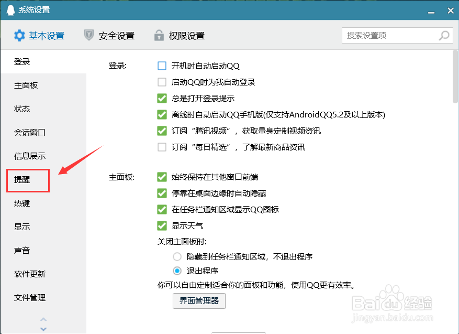Open 状态 settings section
The width and height of the screenshot is (459, 334).
[x=43, y=109]
